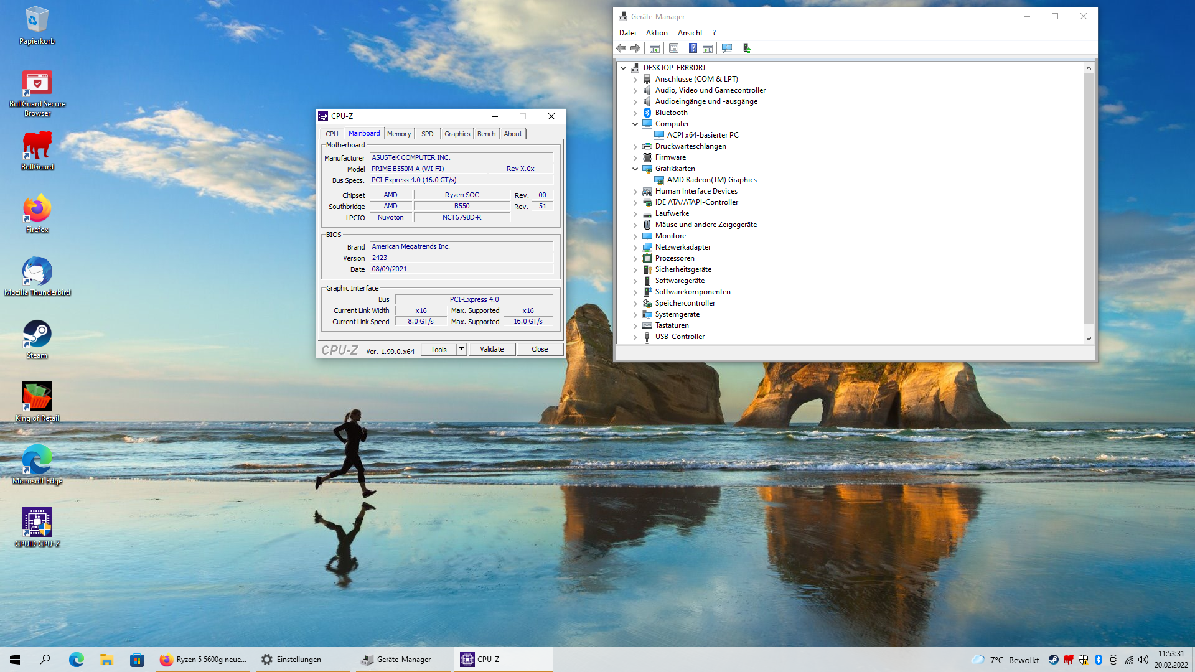This screenshot has height=672, width=1195.
Task: Select AMD Radeon(TM) Graphics device entry
Action: (711, 180)
